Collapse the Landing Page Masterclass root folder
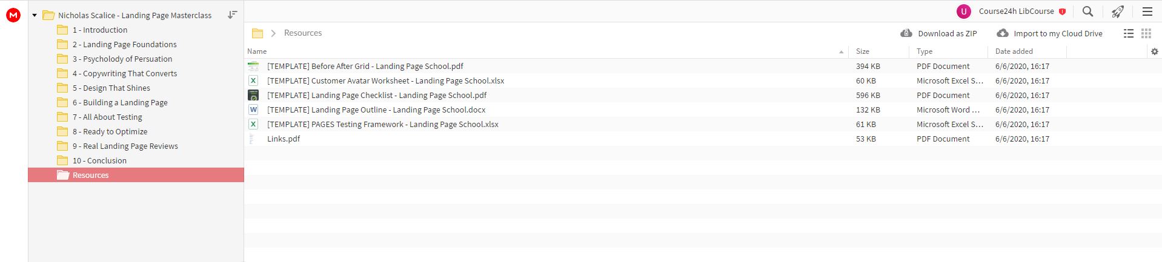Screen dimensions: 1162x262 [x=35, y=15]
